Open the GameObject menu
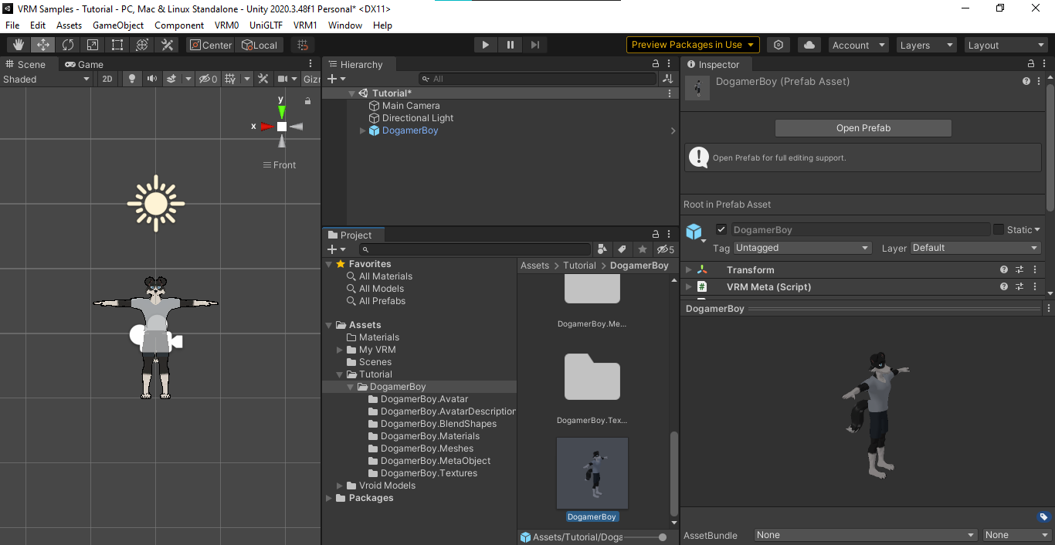 (118, 25)
